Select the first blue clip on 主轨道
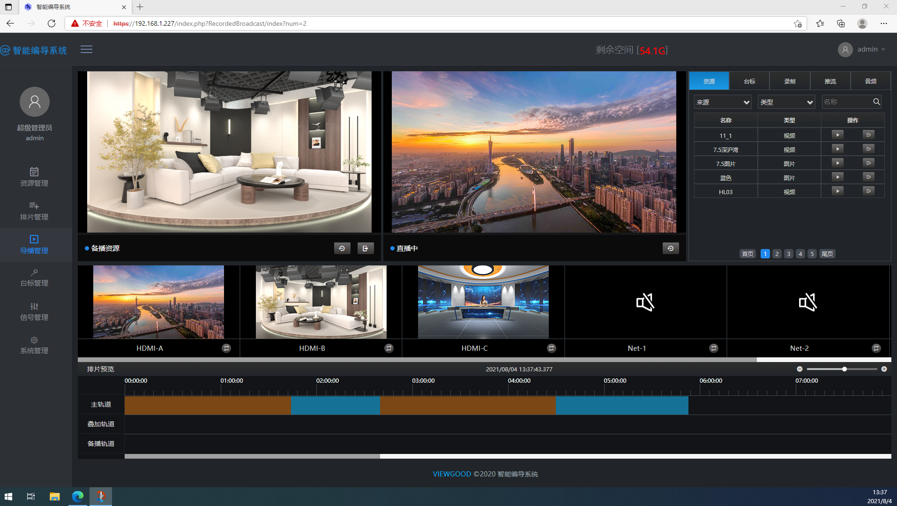 (336, 405)
